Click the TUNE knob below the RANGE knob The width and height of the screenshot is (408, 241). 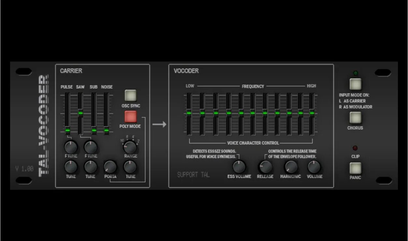pos(130,167)
